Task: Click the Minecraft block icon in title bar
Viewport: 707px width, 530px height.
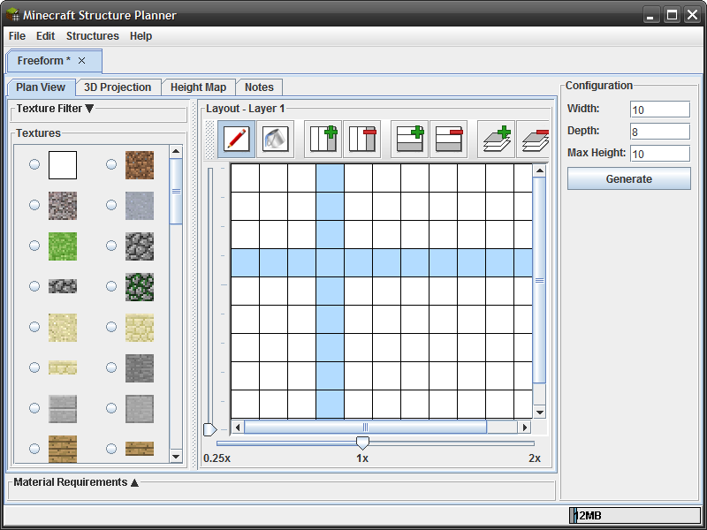Action: point(12,15)
